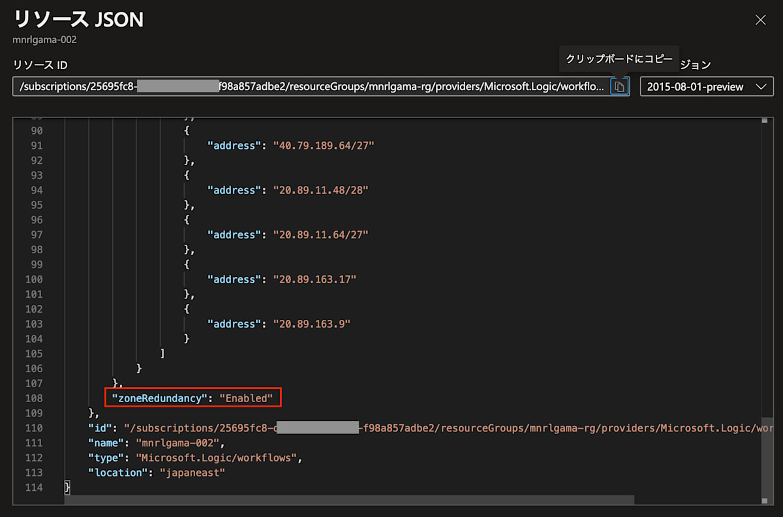The width and height of the screenshot is (783, 517).
Task: Click line number 114 in gutter
Action: click(x=33, y=488)
